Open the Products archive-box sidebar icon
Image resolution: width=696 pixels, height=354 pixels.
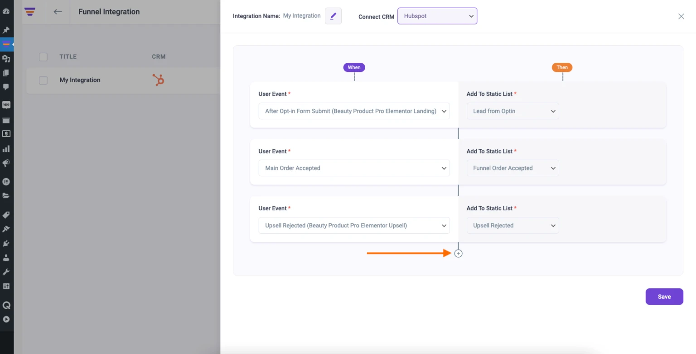point(6,120)
